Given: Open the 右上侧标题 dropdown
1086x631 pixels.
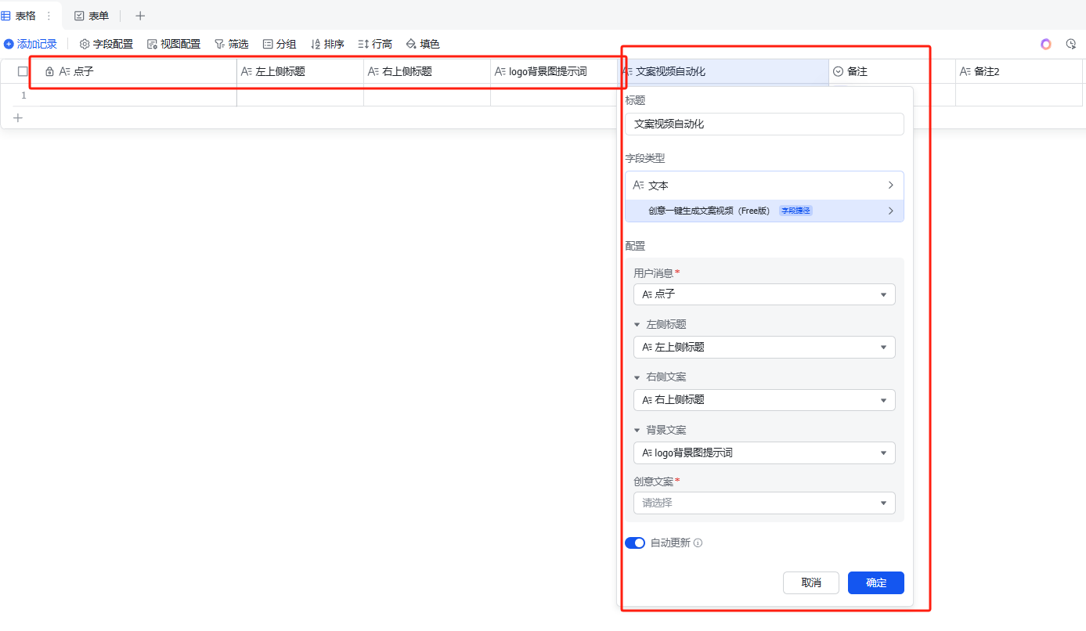Looking at the screenshot, I should tap(764, 399).
